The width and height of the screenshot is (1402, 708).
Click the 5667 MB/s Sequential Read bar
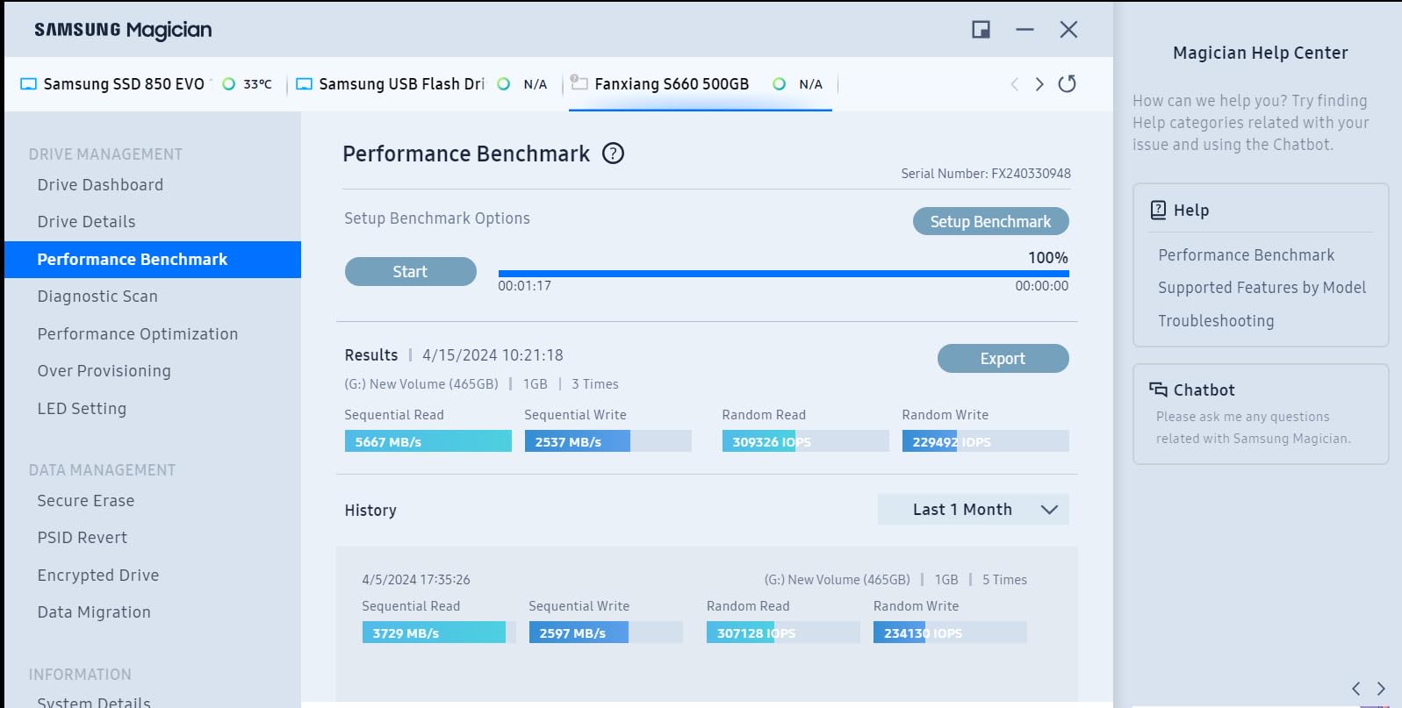428,441
